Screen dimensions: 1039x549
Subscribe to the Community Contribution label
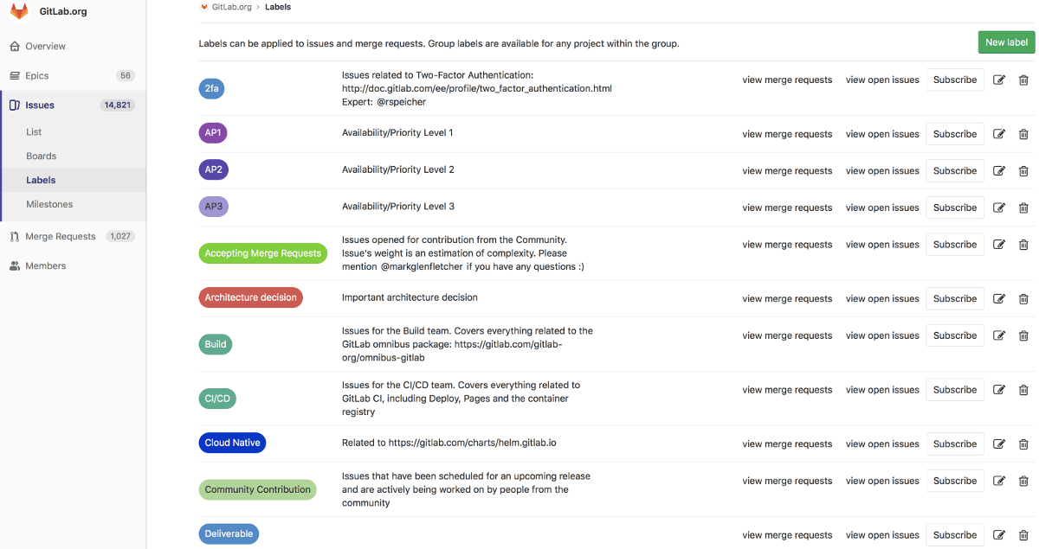(x=955, y=481)
